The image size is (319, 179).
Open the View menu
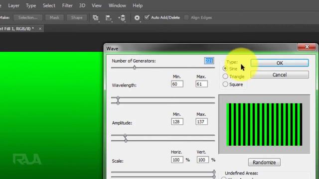(x=96, y=5)
